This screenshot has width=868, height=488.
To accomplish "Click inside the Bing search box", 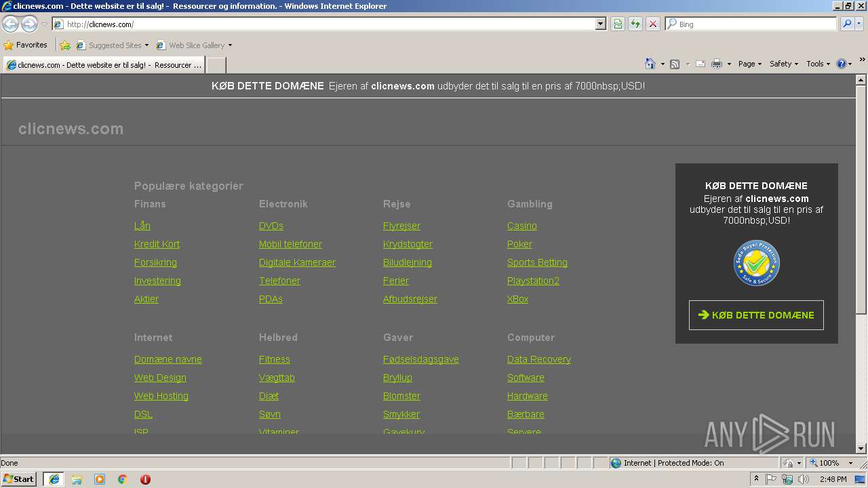I will (751, 24).
